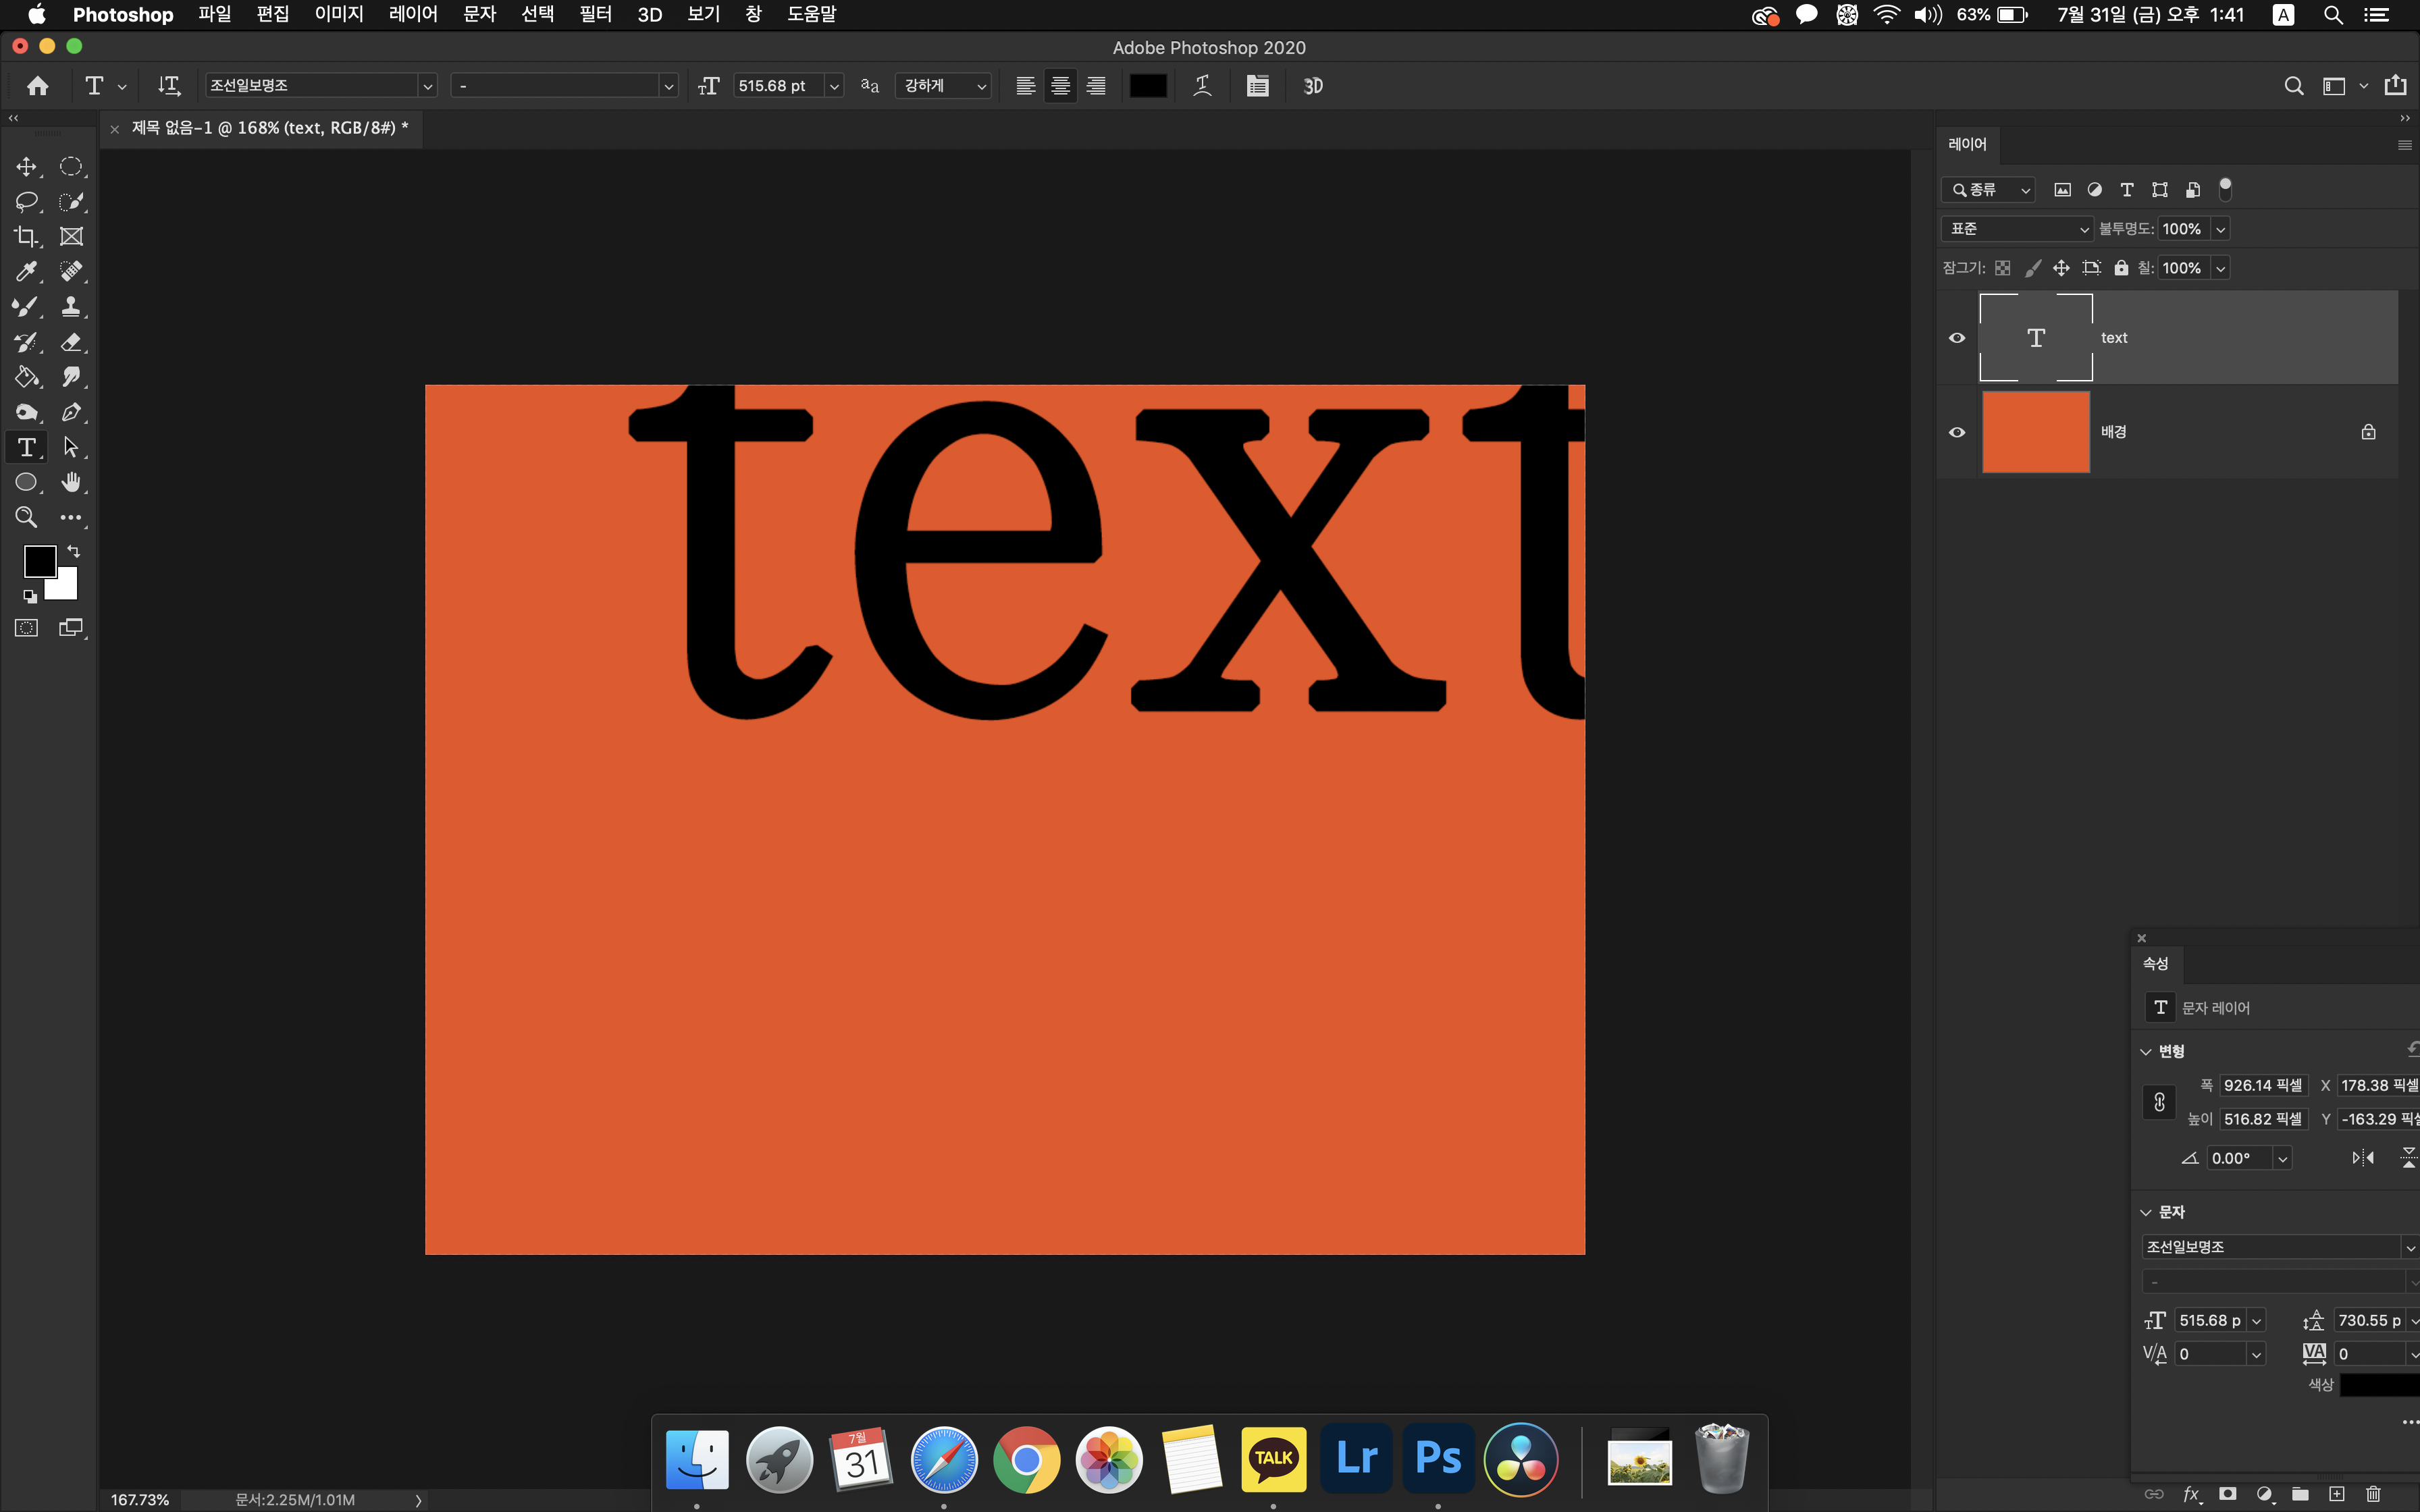Open the font family dropdown 조선일보명조
This screenshot has width=2420, height=1512.
[x=427, y=86]
